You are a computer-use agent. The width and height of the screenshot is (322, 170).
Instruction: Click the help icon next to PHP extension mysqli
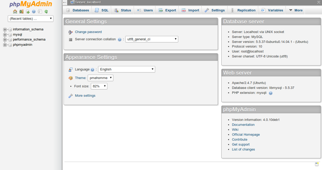tap(271, 93)
